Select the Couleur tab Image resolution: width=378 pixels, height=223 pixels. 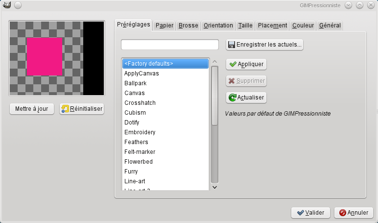coord(303,25)
